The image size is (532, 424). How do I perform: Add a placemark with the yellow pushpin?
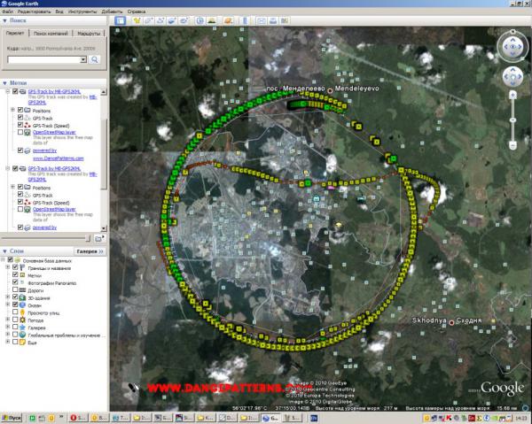click(x=137, y=20)
